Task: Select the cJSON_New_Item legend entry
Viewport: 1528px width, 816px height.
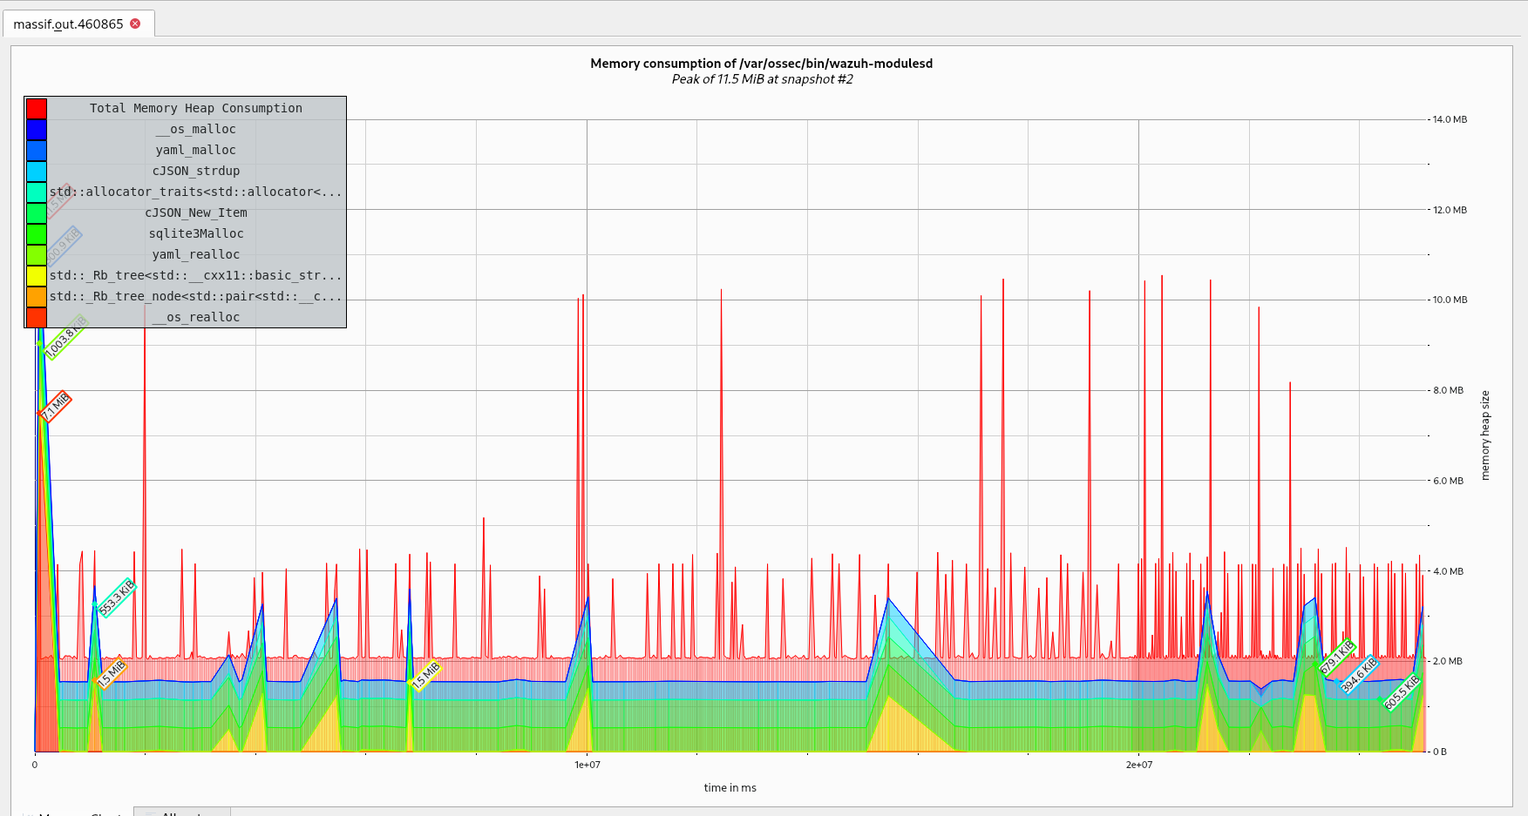Action: (196, 212)
